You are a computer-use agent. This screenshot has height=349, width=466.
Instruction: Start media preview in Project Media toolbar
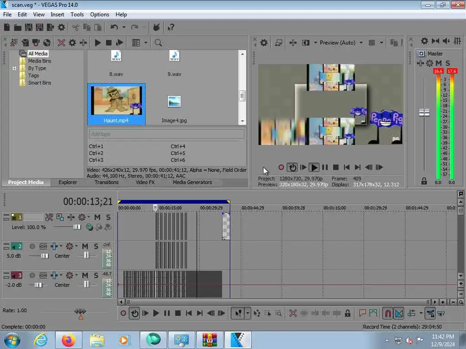97,43
